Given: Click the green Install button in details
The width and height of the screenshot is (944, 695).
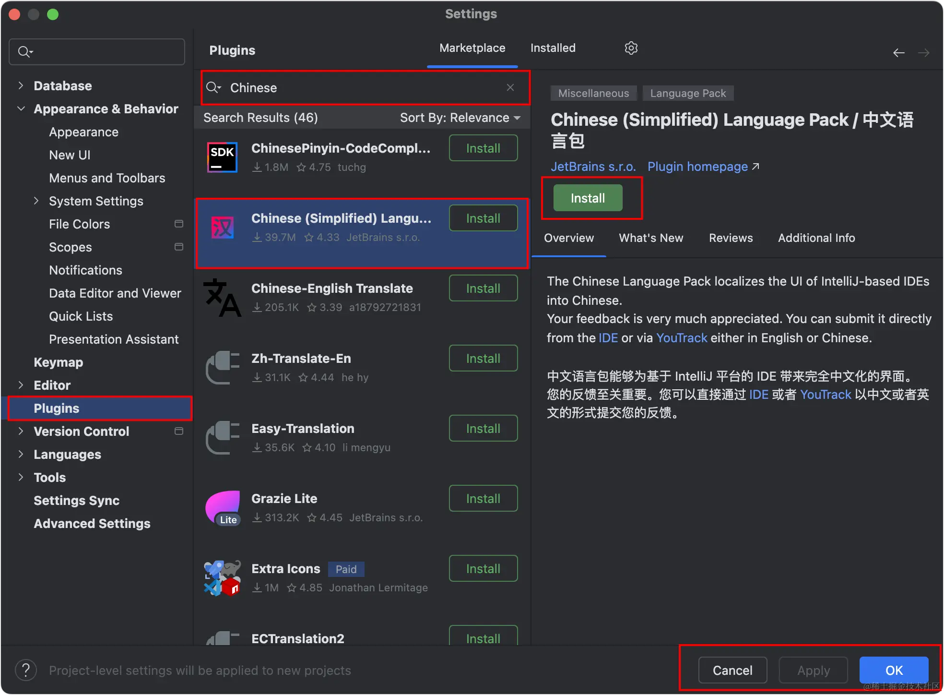Looking at the screenshot, I should (588, 198).
